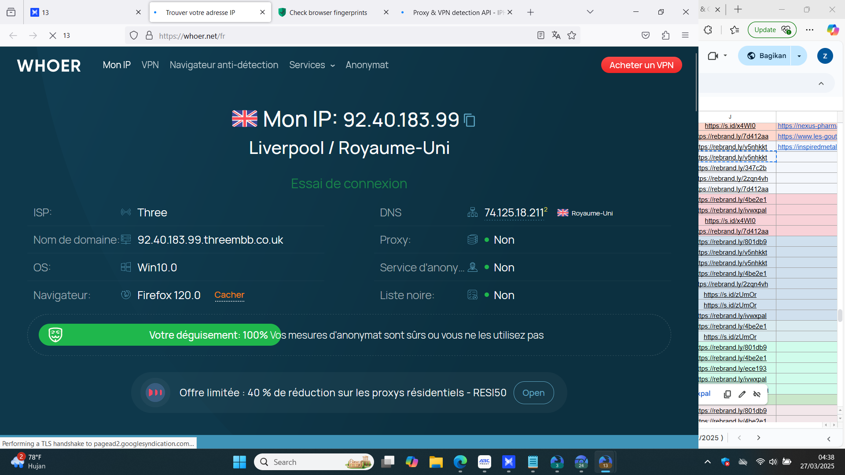Copy the IP address with copy icon
This screenshot has height=475, width=845.
click(x=470, y=120)
